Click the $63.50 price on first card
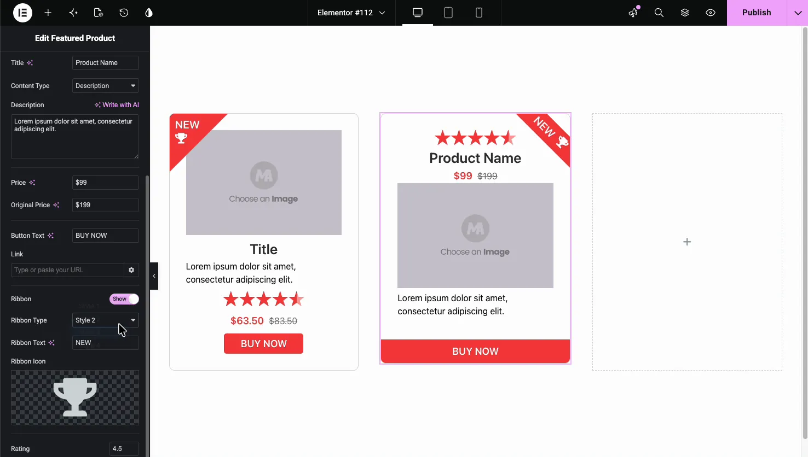The height and width of the screenshot is (457, 808). (247, 321)
